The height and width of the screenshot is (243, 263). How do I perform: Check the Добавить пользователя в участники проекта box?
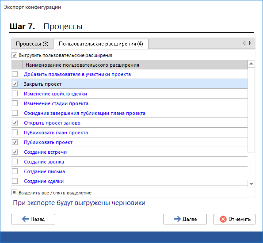[x=15, y=74]
